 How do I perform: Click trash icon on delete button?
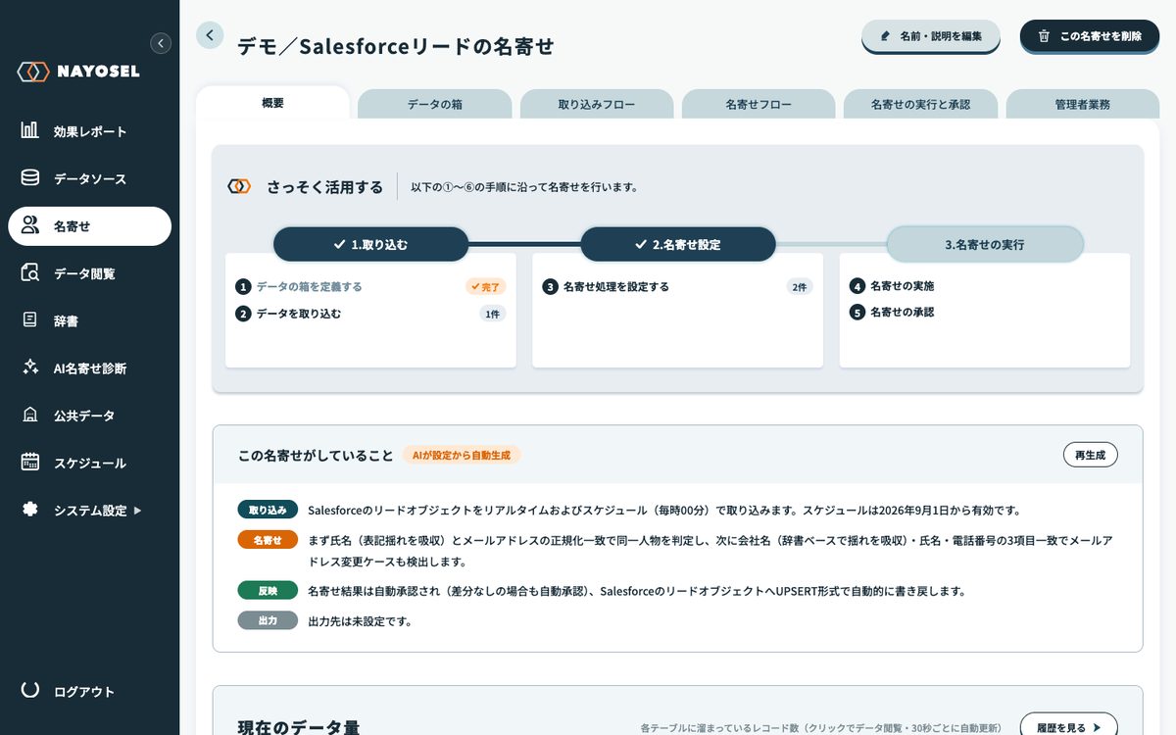point(1045,36)
